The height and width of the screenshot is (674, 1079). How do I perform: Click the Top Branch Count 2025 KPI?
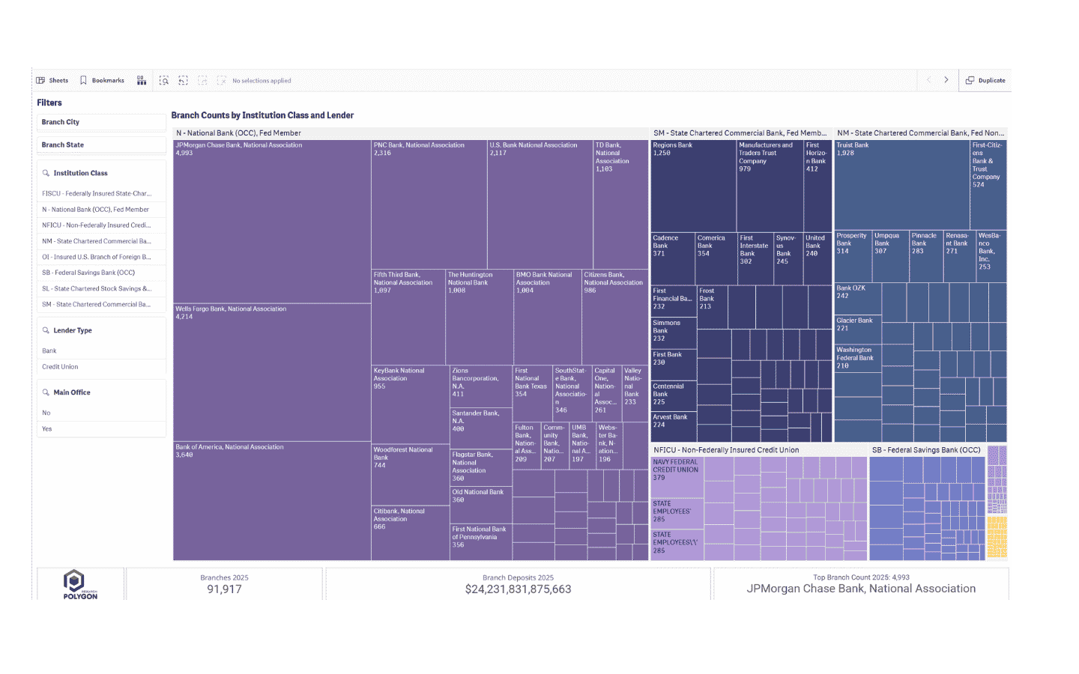coord(861,584)
